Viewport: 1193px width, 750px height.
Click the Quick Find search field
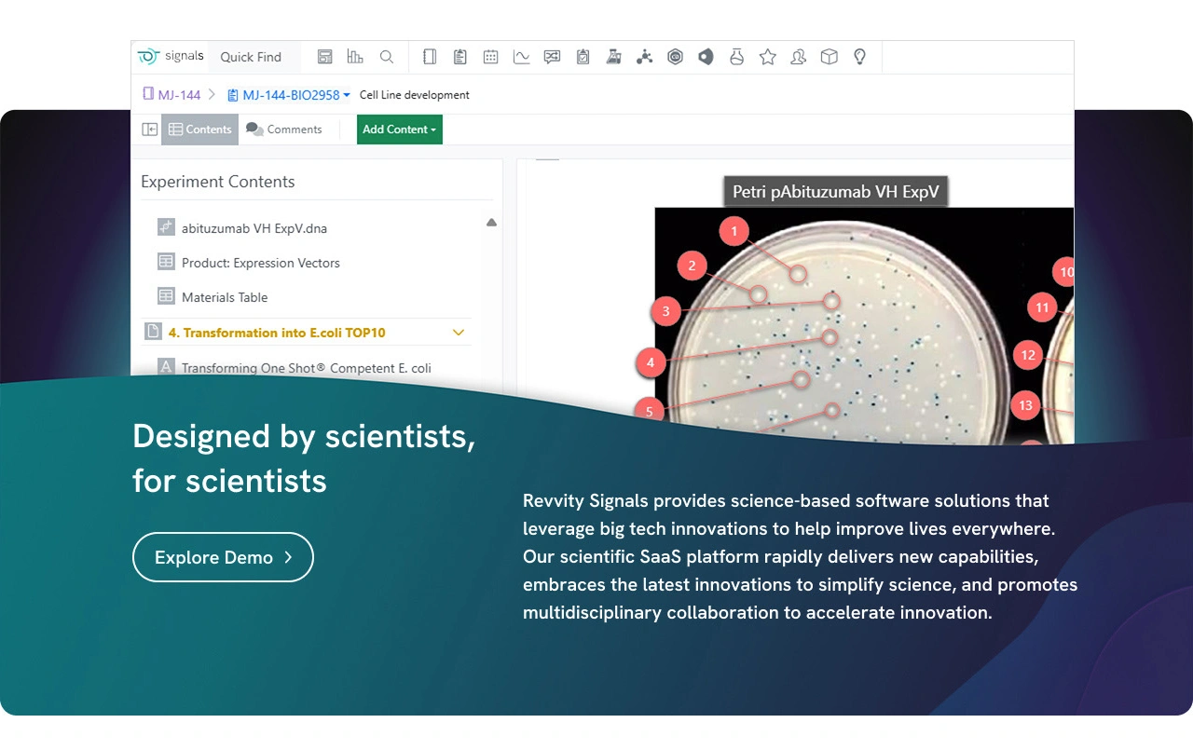coord(252,57)
